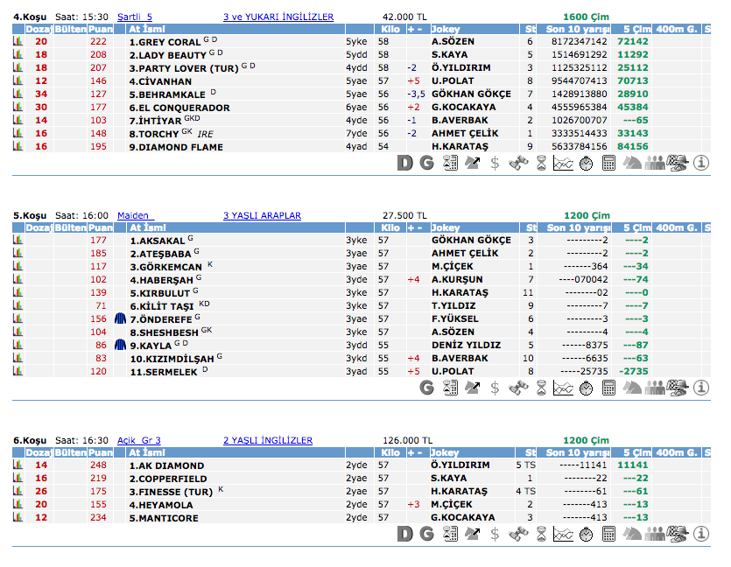Click the Açık Gr 3 link

[138, 440]
